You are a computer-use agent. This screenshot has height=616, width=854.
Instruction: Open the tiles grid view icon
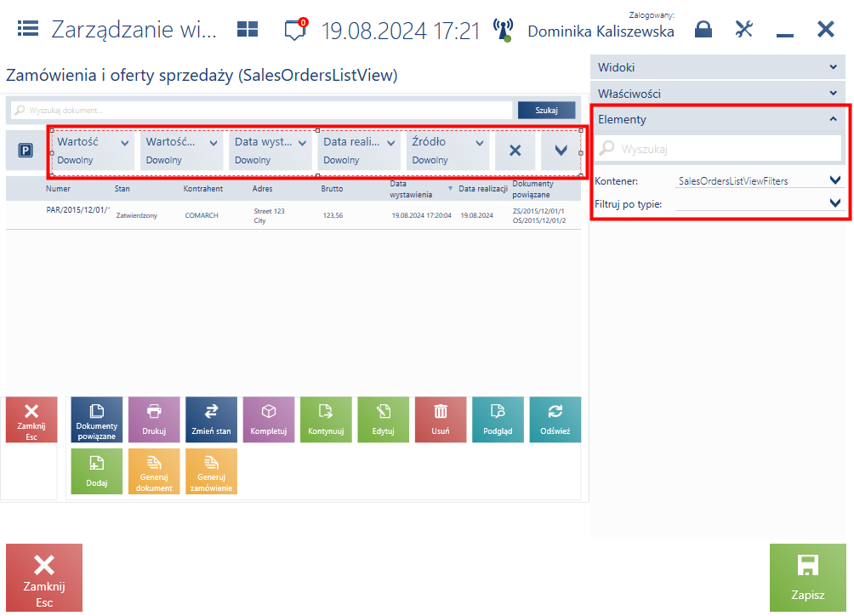click(248, 29)
